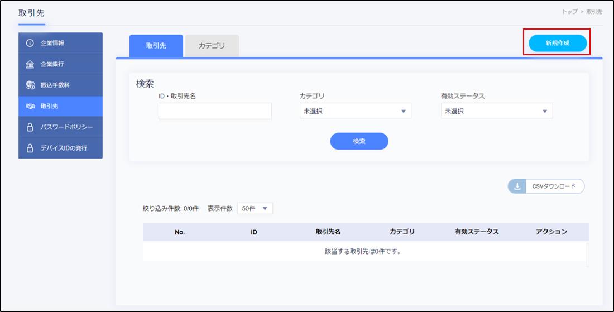Click the 新規作成 button
614x312 pixels.
pyautogui.click(x=558, y=43)
